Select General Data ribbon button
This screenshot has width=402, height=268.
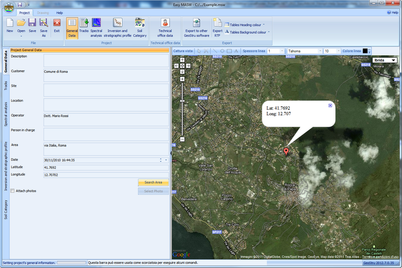[72, 28]
